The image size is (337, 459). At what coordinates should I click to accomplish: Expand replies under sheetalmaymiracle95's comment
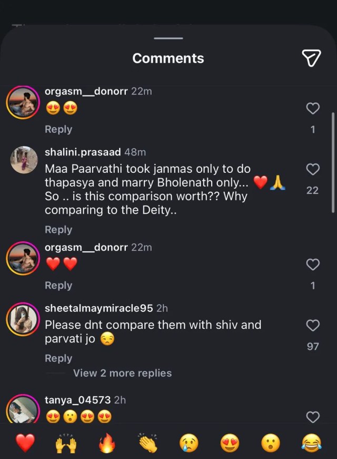point(122,373)
